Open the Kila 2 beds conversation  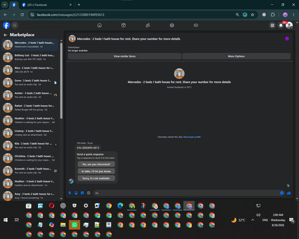tap(30, 145)
